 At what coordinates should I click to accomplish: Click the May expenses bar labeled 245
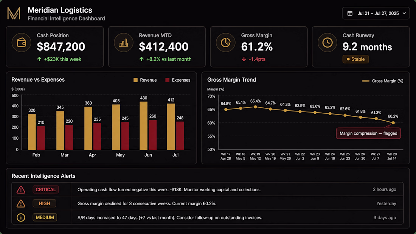pos(125,136)
